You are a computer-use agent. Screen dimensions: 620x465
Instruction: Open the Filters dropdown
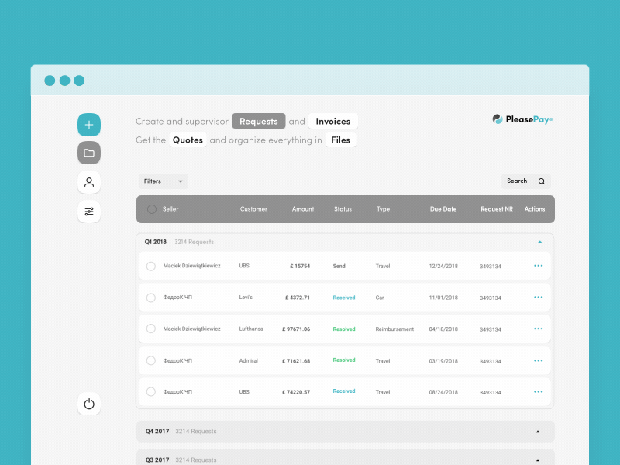pyautogui.click(x=163, y=181)
